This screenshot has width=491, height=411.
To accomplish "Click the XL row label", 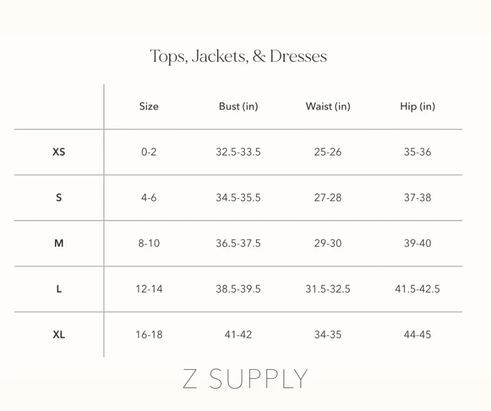I will click(59, 335).
